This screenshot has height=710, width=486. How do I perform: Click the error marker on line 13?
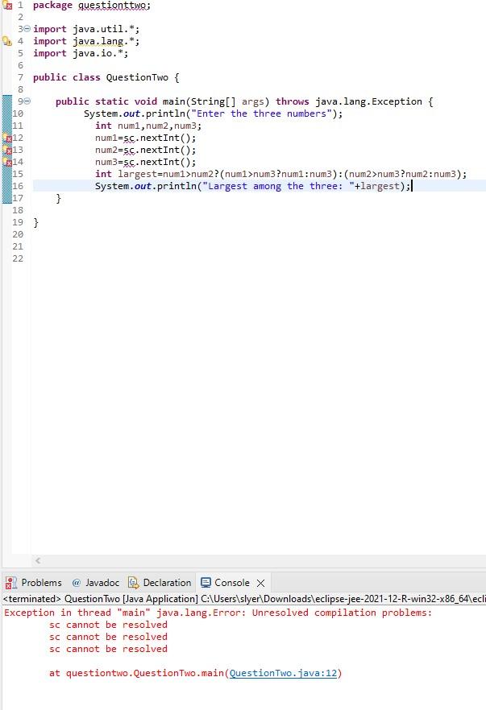coord(7,150)
